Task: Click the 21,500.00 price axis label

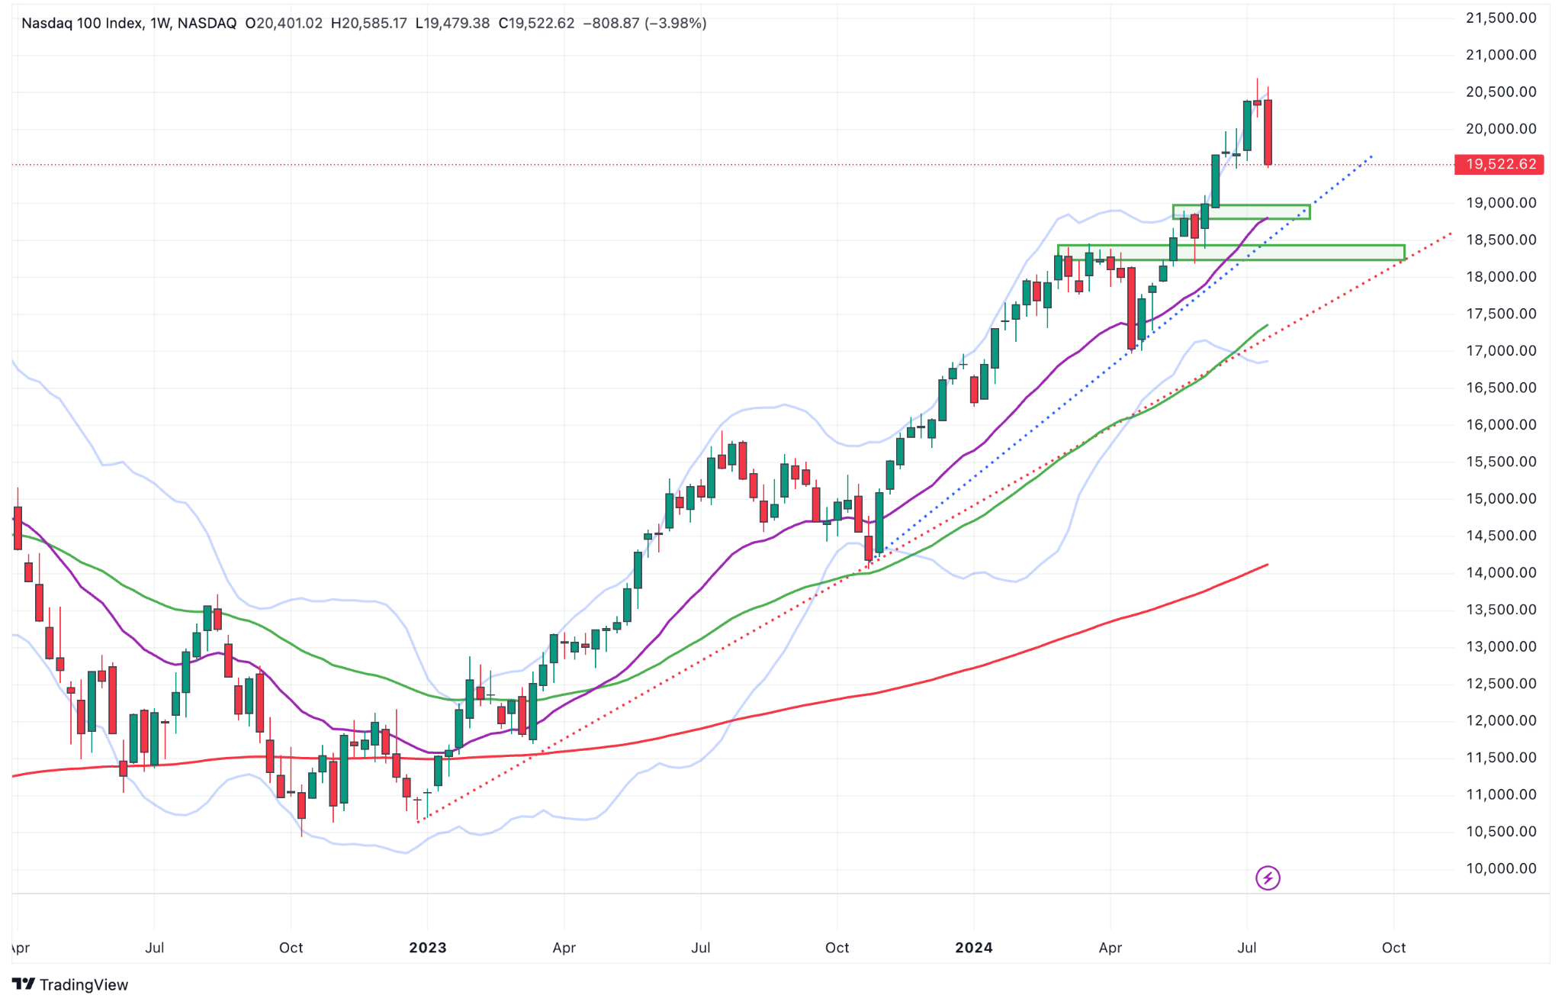Action: click(x=1501, y=18)
